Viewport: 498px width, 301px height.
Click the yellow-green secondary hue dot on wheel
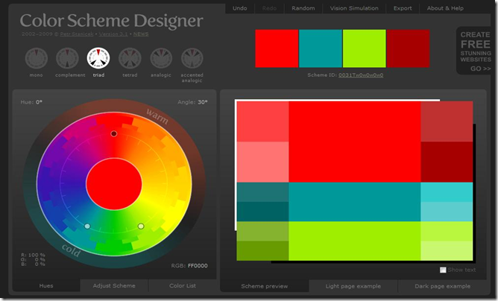(x=141, y=226)
